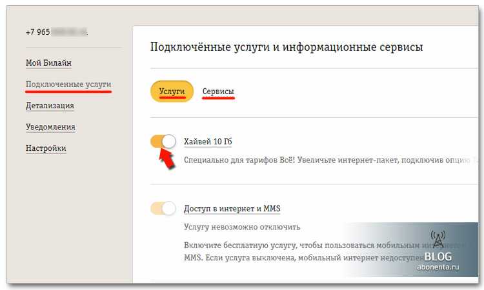
Task: Click heading Подключённые услуги и информационные сервисы
Action: click(287, 47)
